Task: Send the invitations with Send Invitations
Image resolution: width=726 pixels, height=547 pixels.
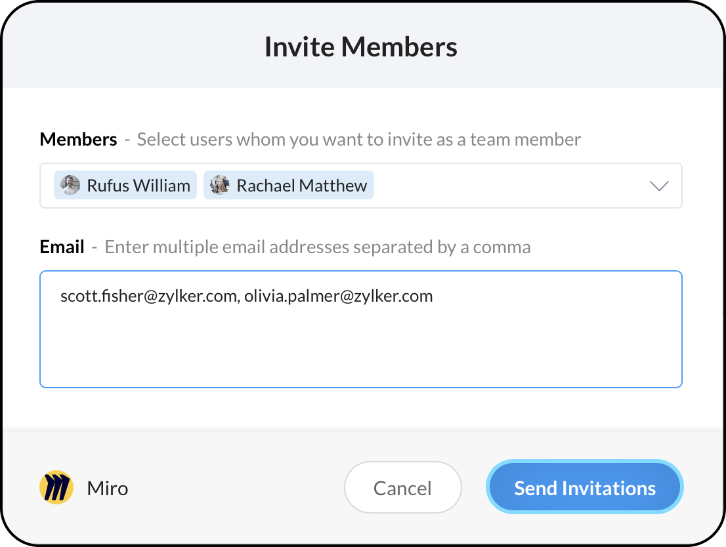Action: point(585,489)
